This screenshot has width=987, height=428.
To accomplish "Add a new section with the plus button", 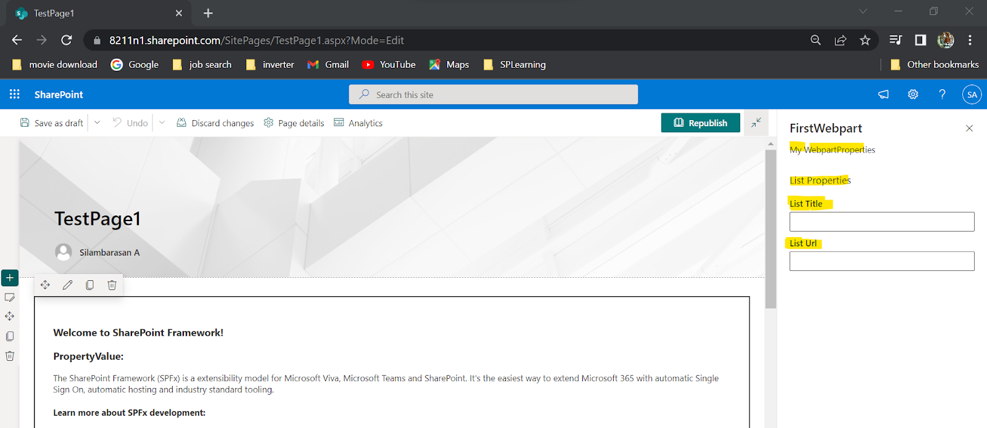I will click(10, 278).
